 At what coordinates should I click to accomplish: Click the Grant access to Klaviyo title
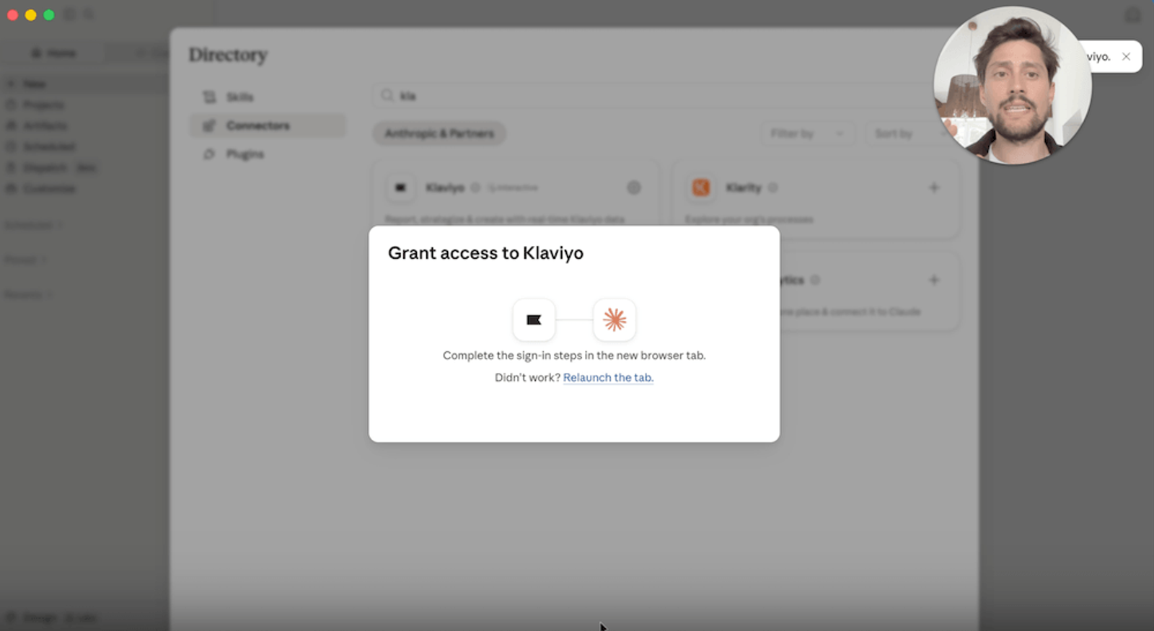(x=485, y=253)
